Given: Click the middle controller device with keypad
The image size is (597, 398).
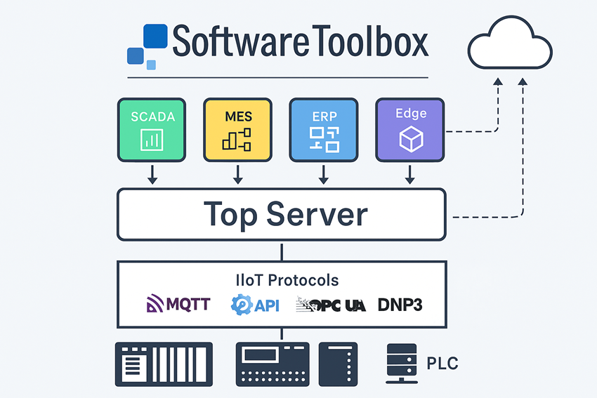Looking at the screenshot, I should pos(273,364).
